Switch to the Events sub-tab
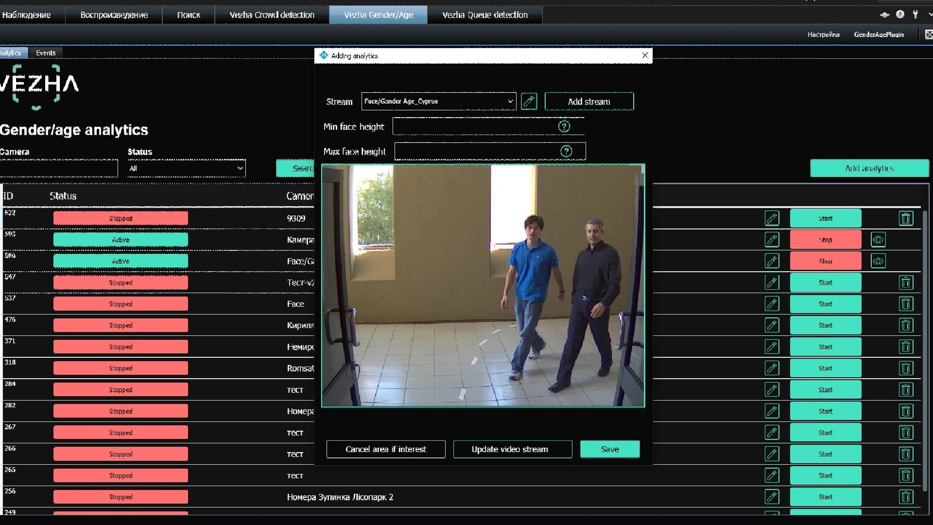Screen dimensions: 933x525 [46, 53]
